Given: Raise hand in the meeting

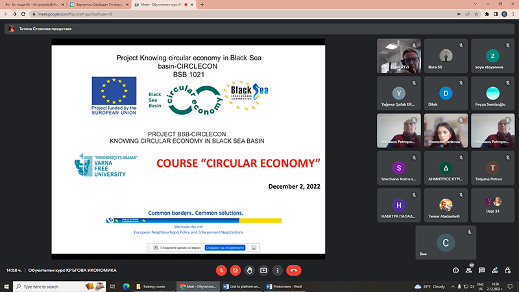Looking at the screenshot, I should pos(249,271).
